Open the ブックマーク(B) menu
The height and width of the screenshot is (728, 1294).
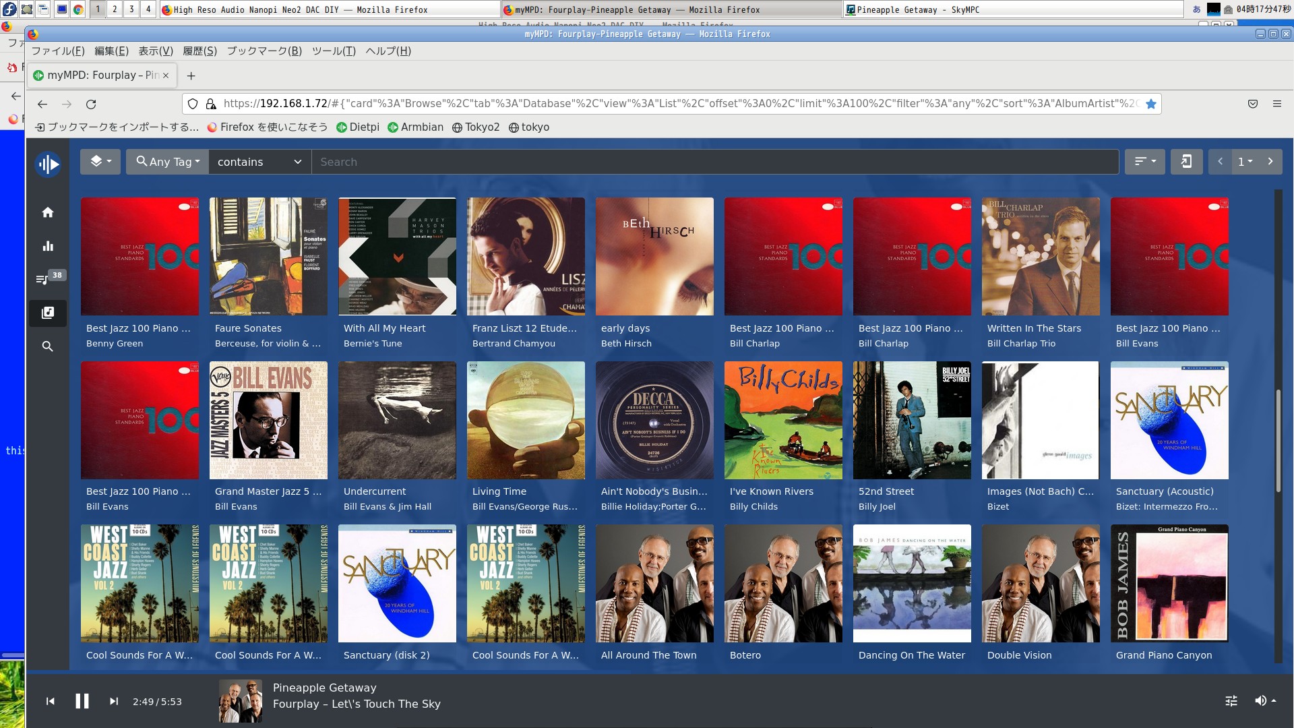(x=264, y=51)
